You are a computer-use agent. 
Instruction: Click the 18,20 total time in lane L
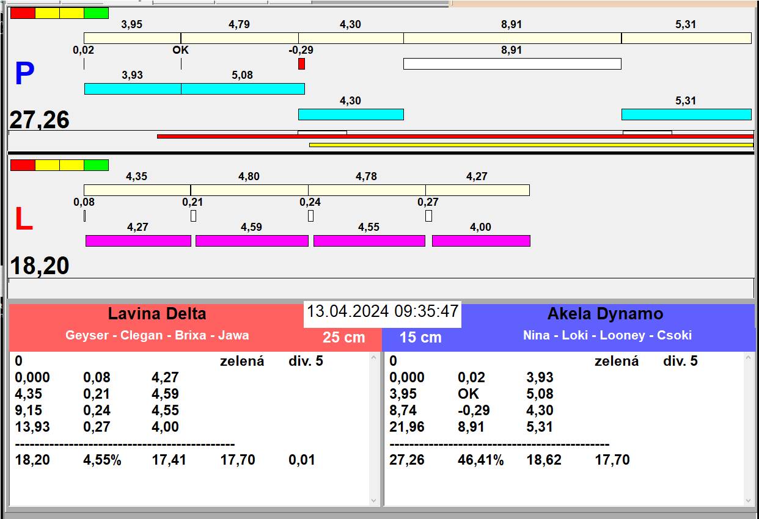[x=40, y=266]
